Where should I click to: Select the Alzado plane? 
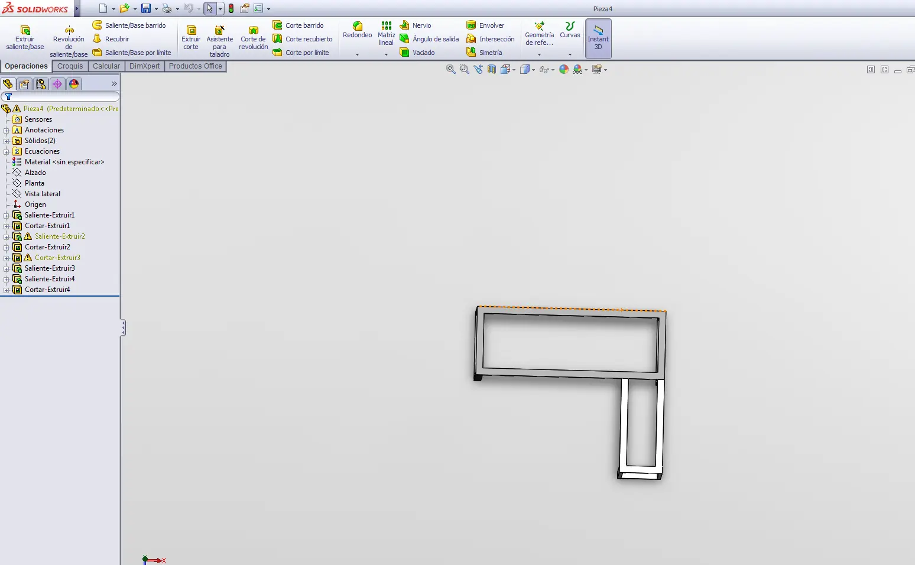35,173
